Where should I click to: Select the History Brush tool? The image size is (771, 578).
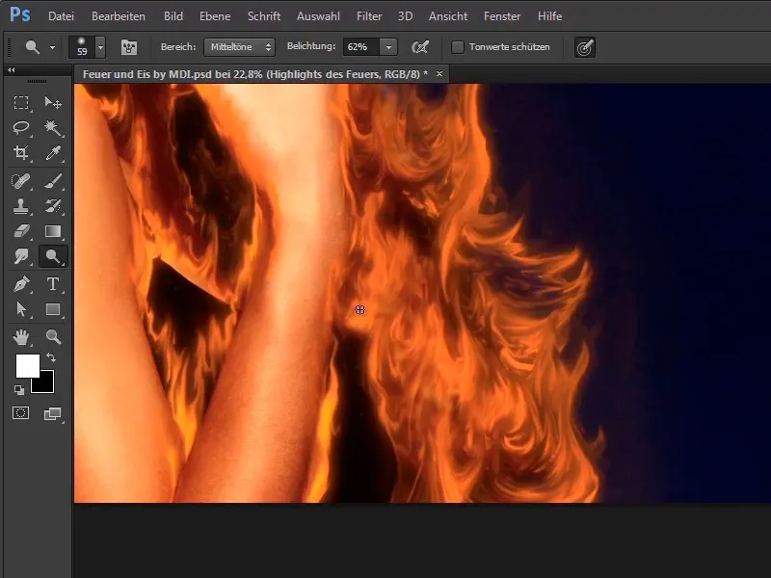pyautogui.click(x=53, y=206)
